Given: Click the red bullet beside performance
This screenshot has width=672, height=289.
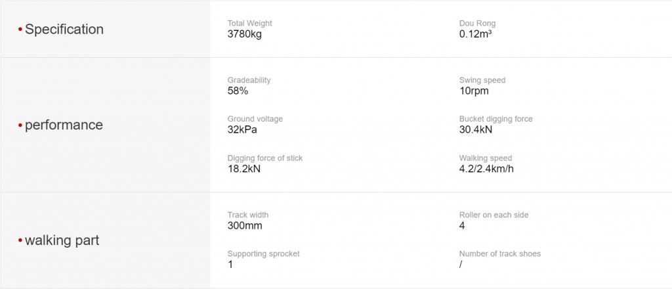Looking at the screenshot, I should [x=20, y=125].
